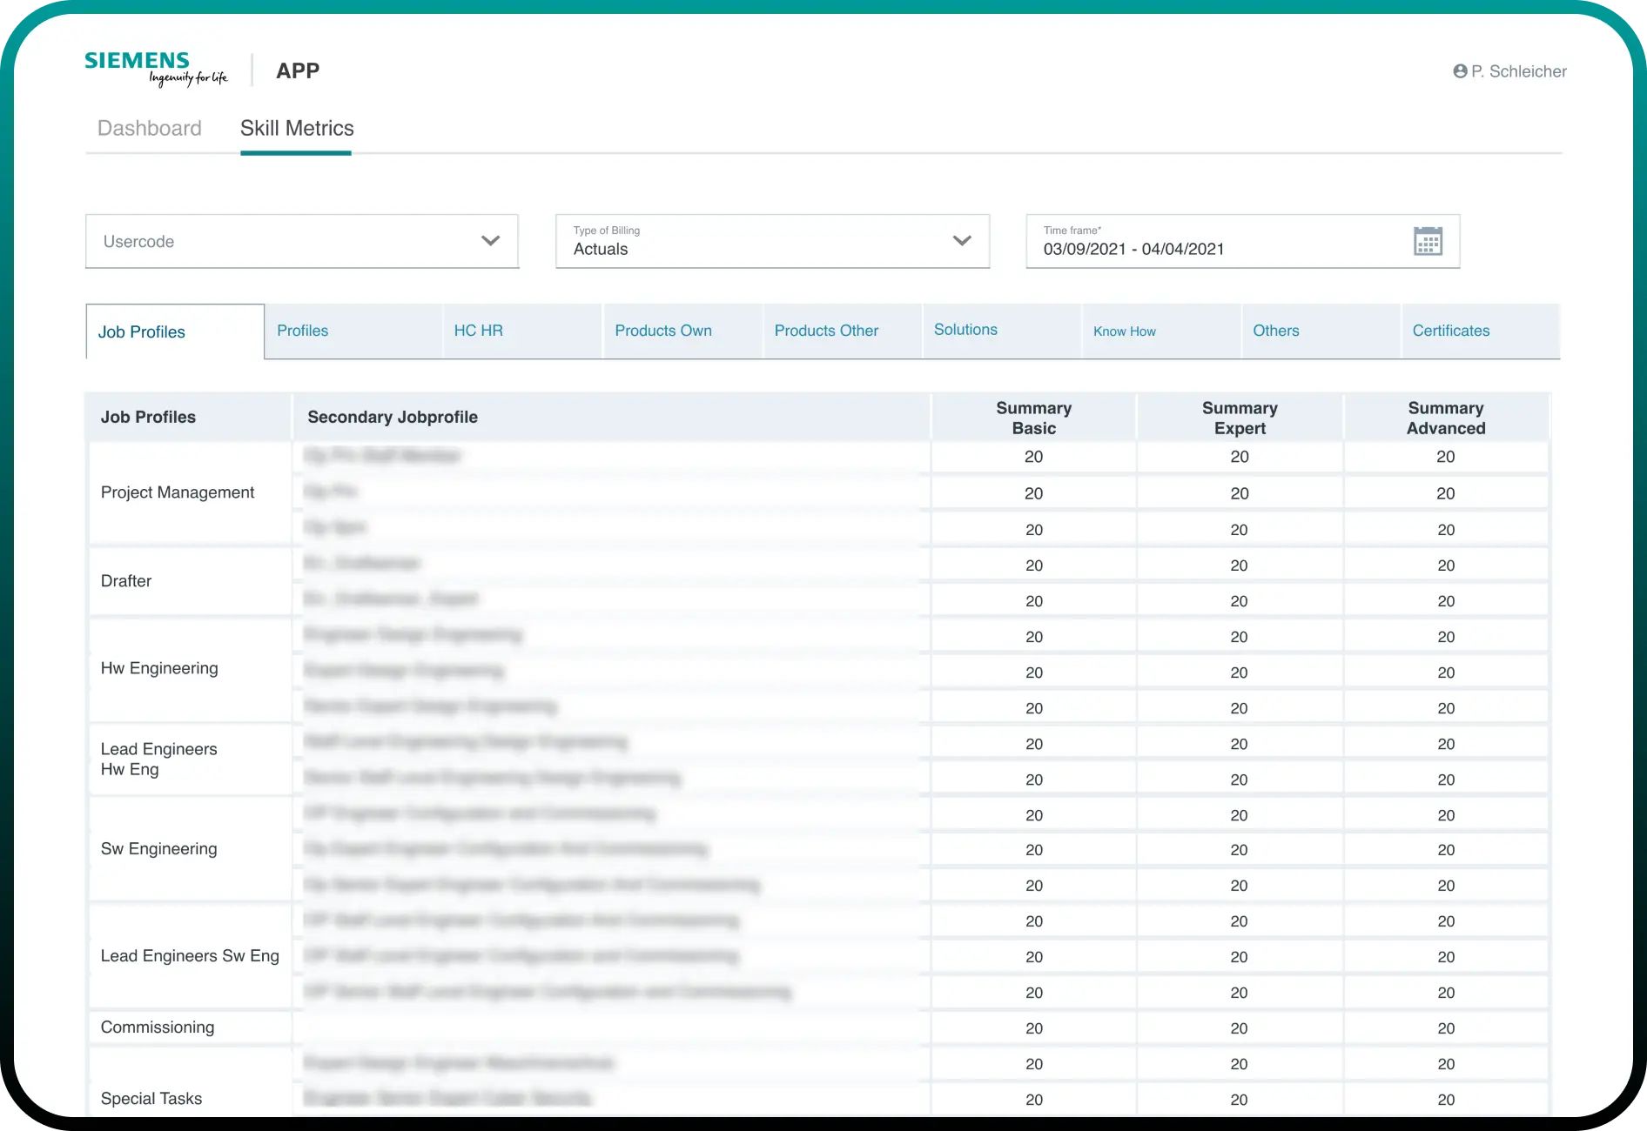
Task: Switch to the Solutions tab
Action: [1002, 331]
